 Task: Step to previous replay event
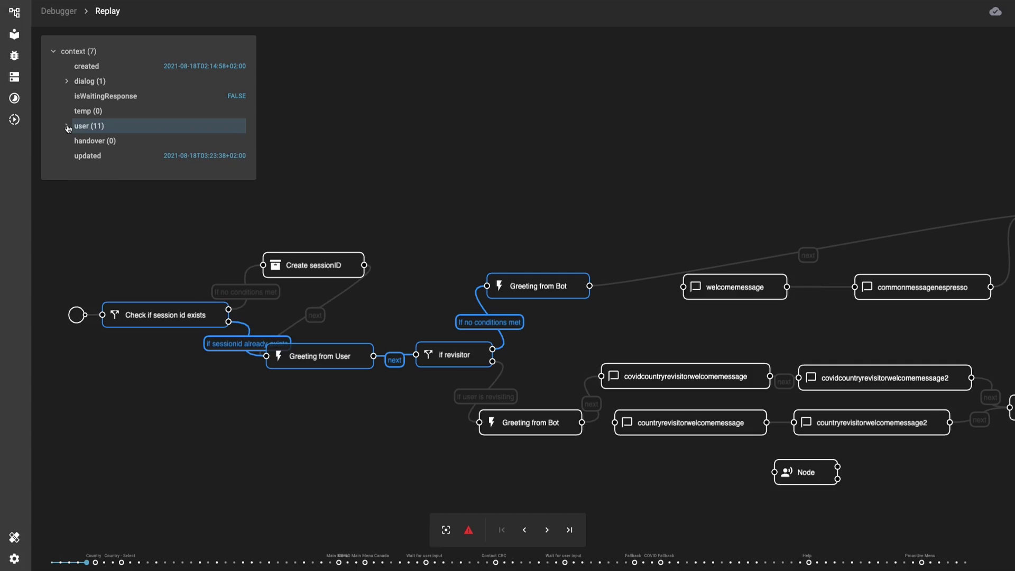click(524, 530)
